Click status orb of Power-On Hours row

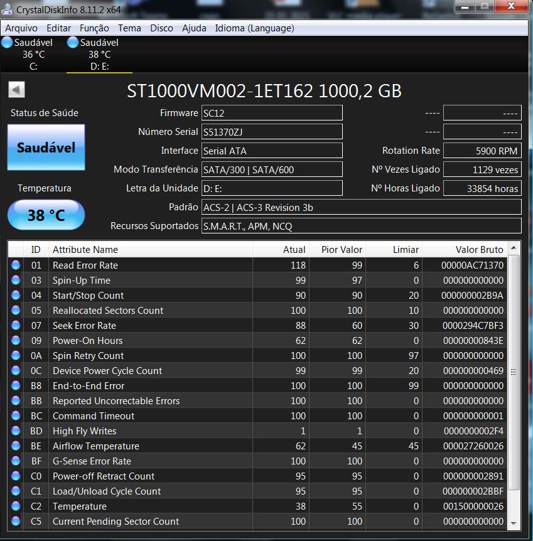click(16, 341)
